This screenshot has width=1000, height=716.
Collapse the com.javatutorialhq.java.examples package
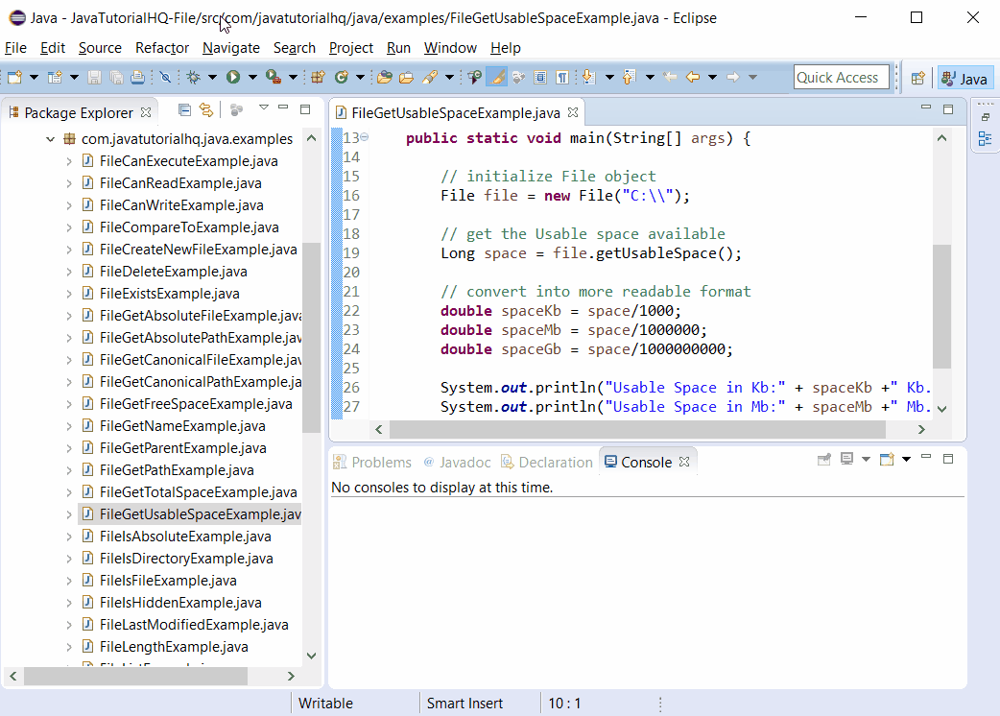(51, 139)
